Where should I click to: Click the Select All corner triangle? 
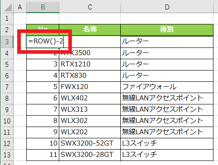(x=8, y=7)
